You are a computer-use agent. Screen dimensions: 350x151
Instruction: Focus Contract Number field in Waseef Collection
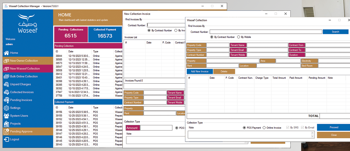coord(266,32)
